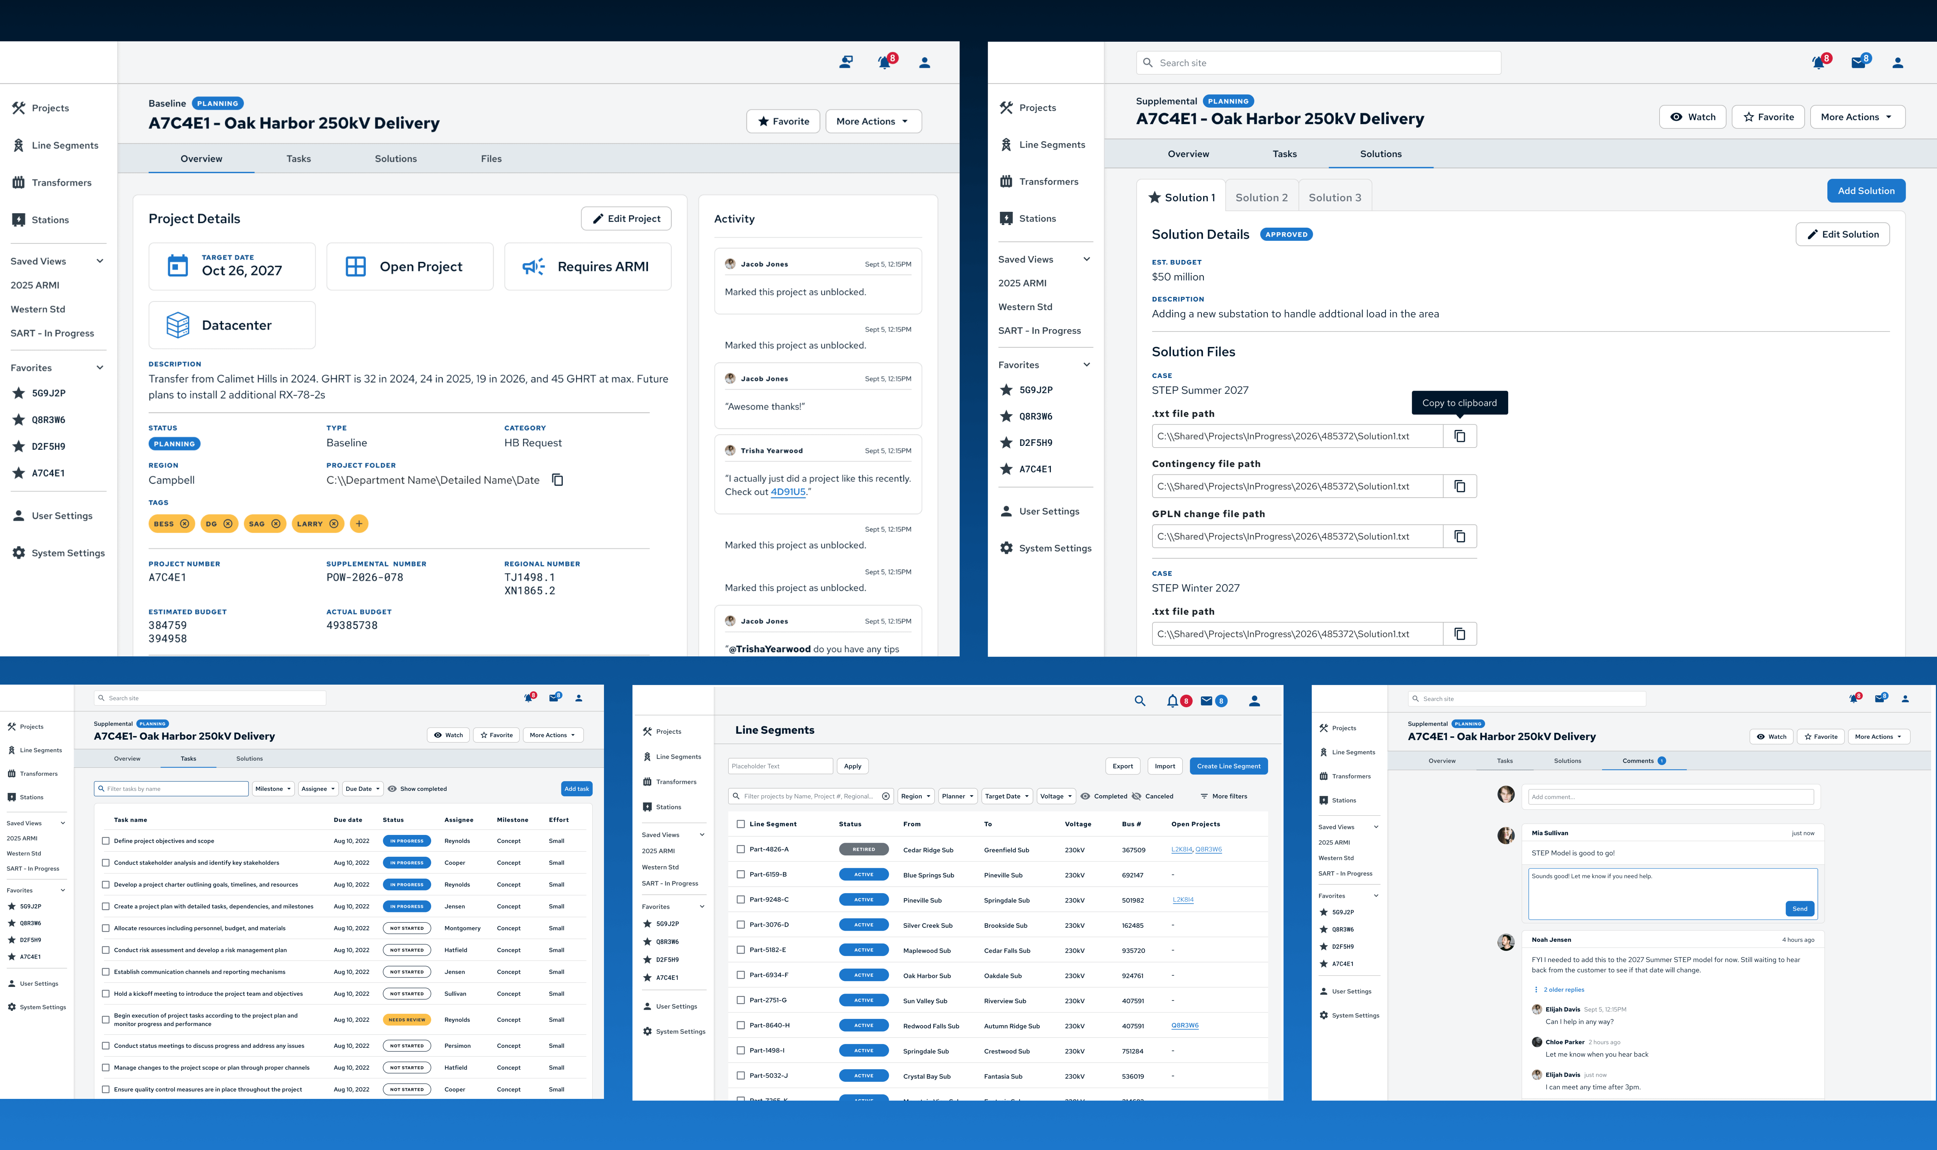
Task: Open the Milestone filter dropdown
Action: pyautogui.click(x=273, y=789)
